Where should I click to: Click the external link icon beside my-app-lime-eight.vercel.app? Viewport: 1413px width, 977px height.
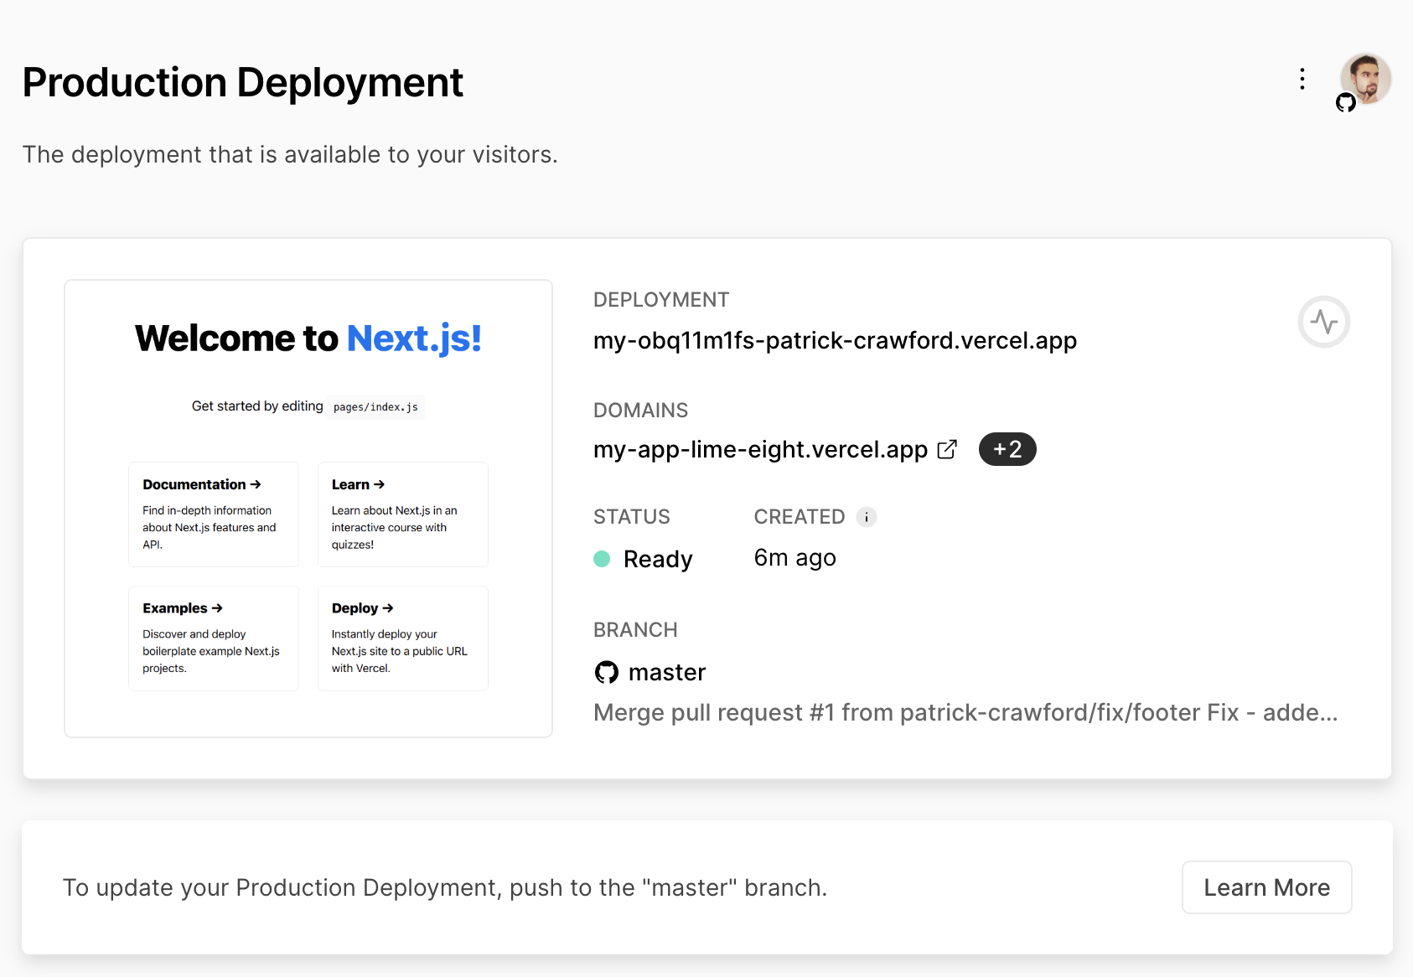[x=947, y=449]
